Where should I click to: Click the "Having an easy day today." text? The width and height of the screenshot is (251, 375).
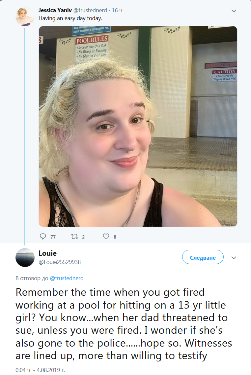coord(70,19)
